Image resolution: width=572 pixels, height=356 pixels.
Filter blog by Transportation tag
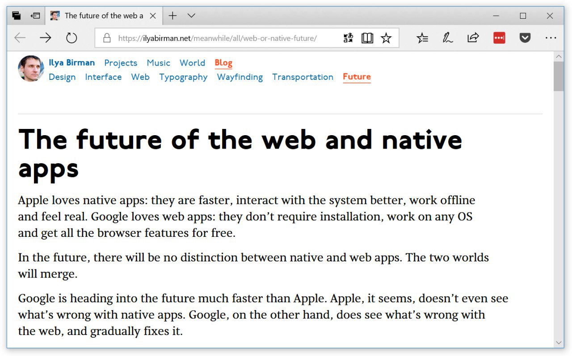coord(303,77)
